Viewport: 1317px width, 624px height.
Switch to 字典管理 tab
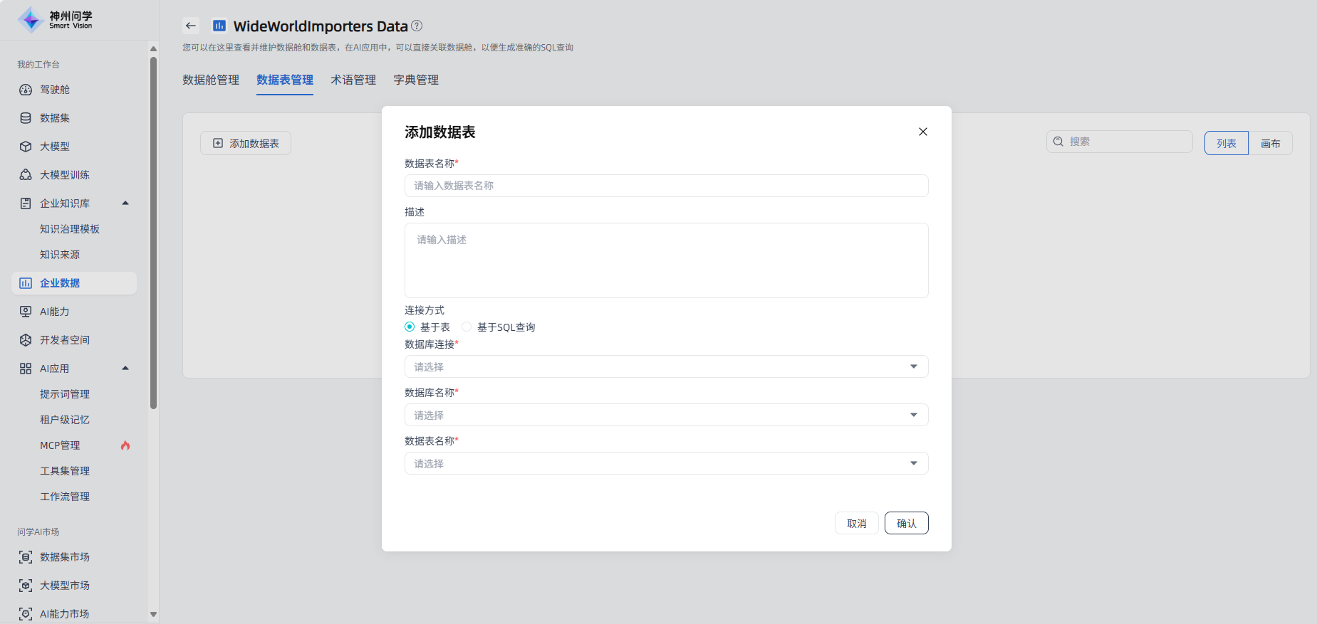tap(416, 80)
